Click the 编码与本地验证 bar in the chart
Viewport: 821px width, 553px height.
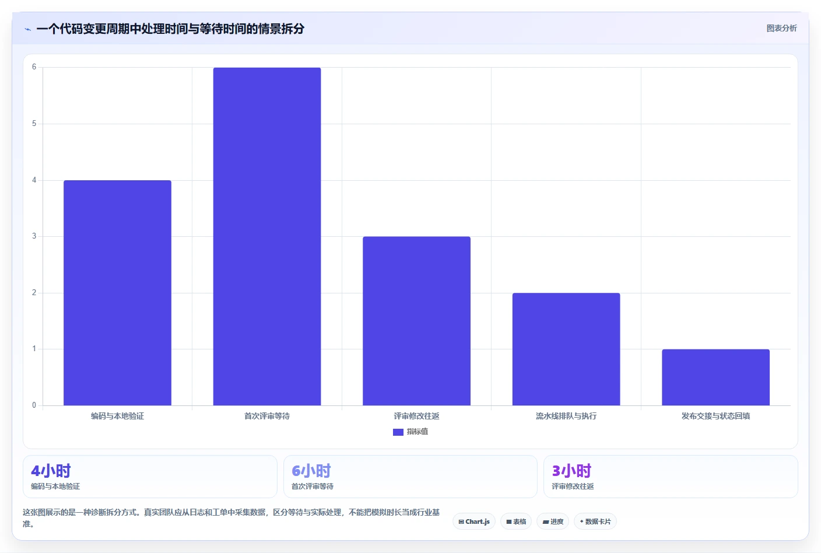pyautogui.click(x=117, y=293)
